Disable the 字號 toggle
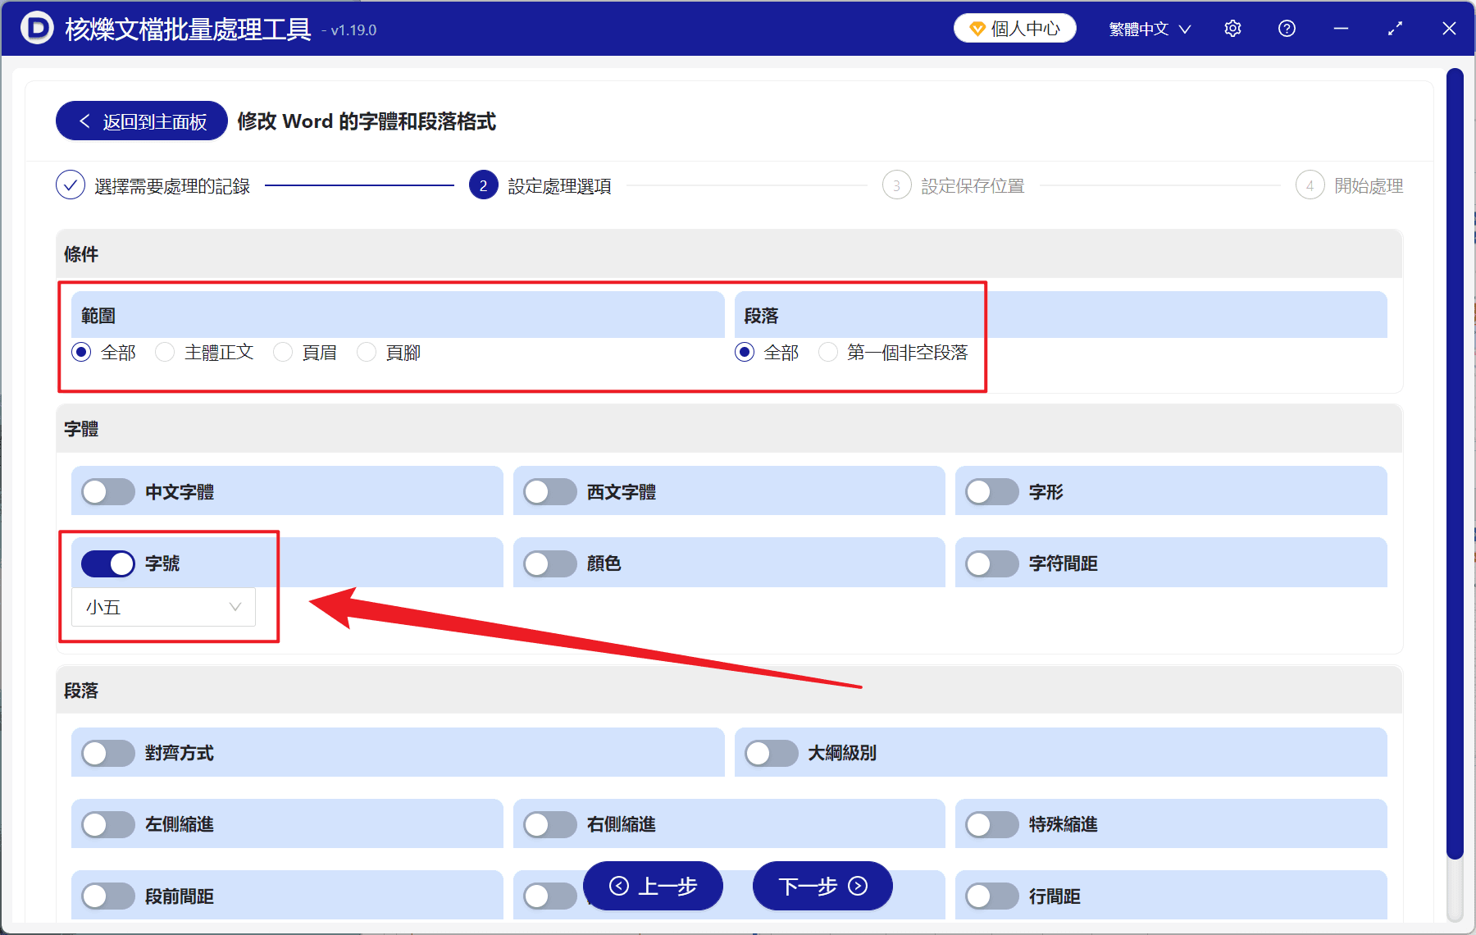Viewport: 1476px width, 935px height. pyautogui.click(x=107, y=563)
